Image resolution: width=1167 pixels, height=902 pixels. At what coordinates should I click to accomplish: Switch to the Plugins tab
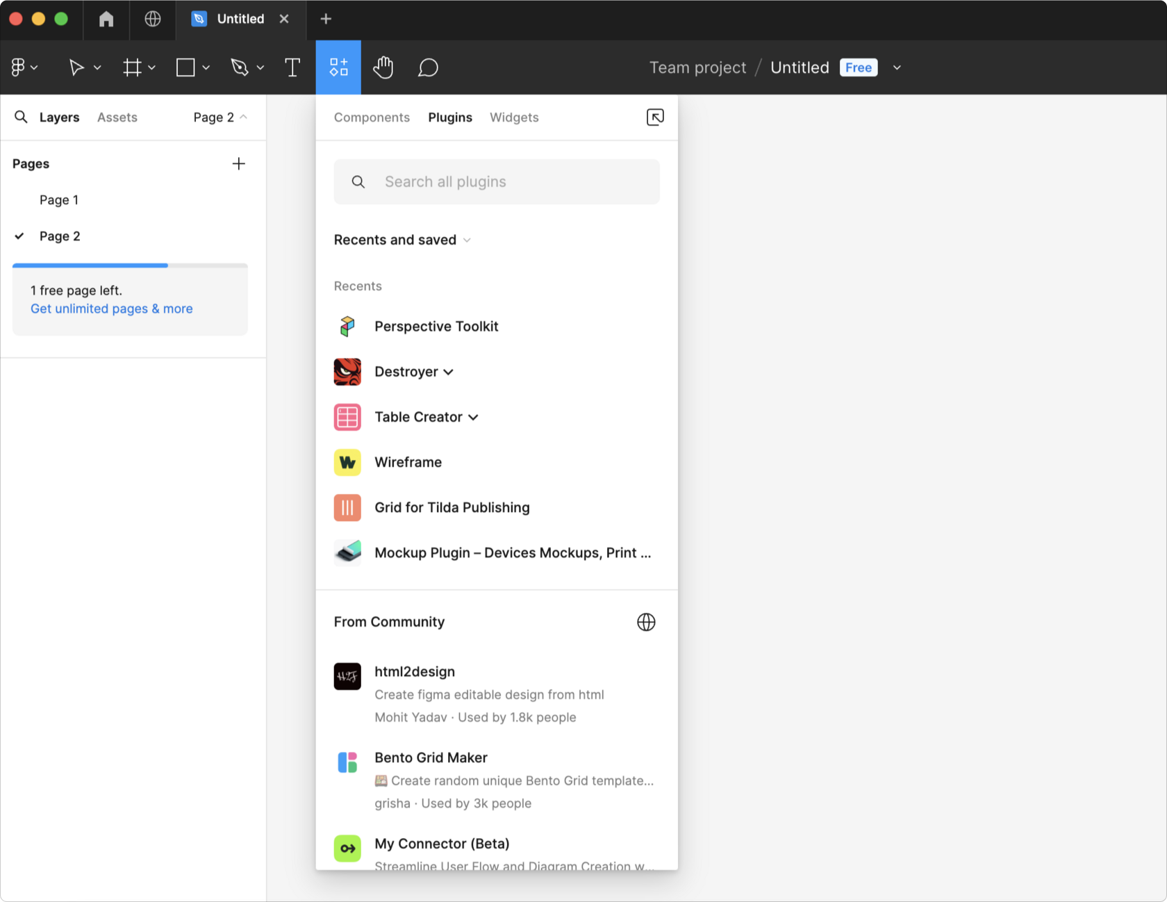[x=450, y=117]
